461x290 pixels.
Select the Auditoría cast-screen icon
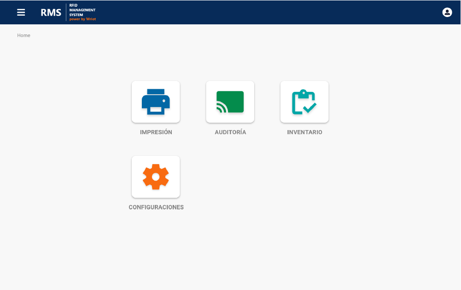tap(230, 102)
